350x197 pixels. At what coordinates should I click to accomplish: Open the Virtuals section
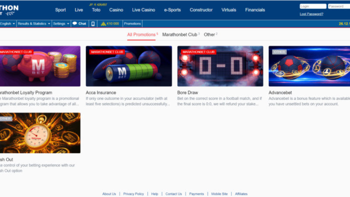229,10
